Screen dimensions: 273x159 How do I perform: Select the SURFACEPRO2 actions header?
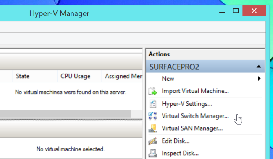[x=205, y=67]
